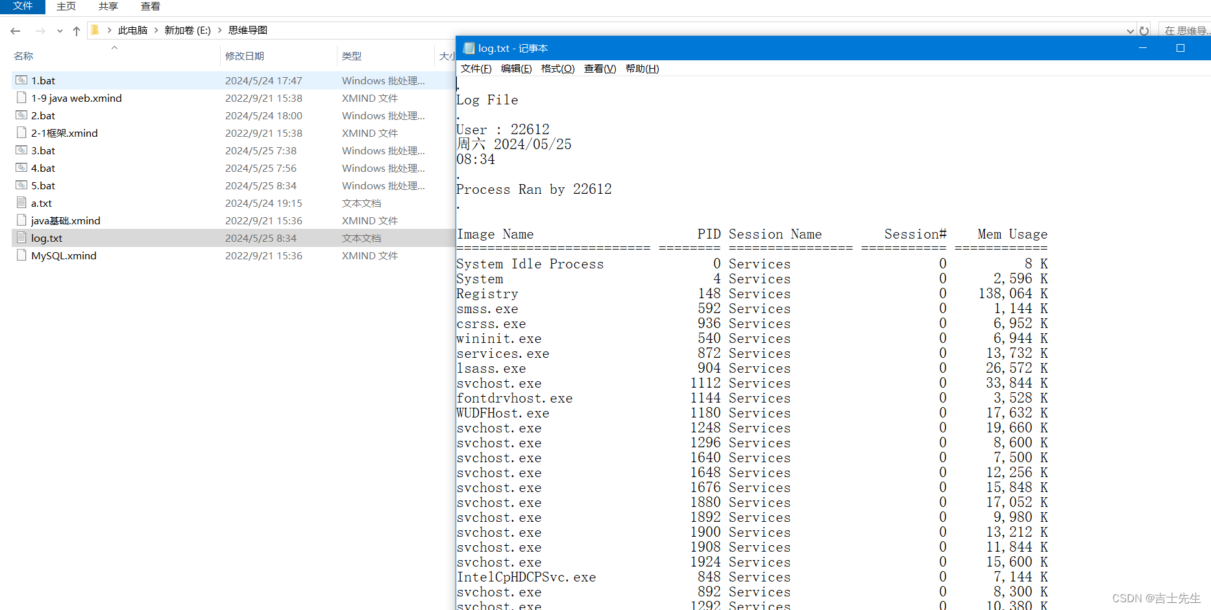Screen dimensions: 1211x610
Task: Refresh the Explorer folder view
Action: [1144, 30]
